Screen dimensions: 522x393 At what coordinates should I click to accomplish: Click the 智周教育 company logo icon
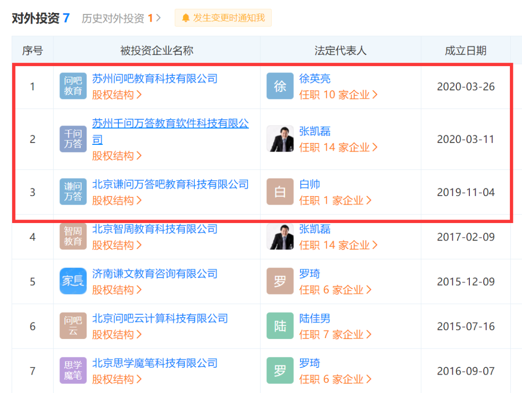[73, 237]
